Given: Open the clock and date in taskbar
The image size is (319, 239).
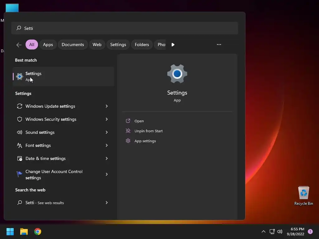Looking at the screenshot, I should [x=295, y=232].
